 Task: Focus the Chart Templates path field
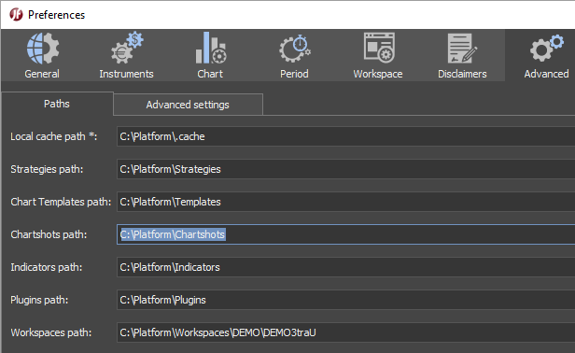[345, 202]
